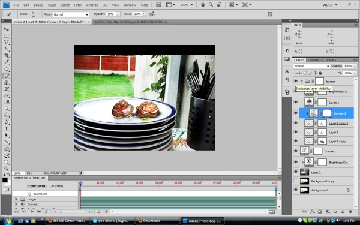The height and width of the screenshot is (225, 360).
Task: Select the Zoom tool in toolbox
Action: (7, 169)
